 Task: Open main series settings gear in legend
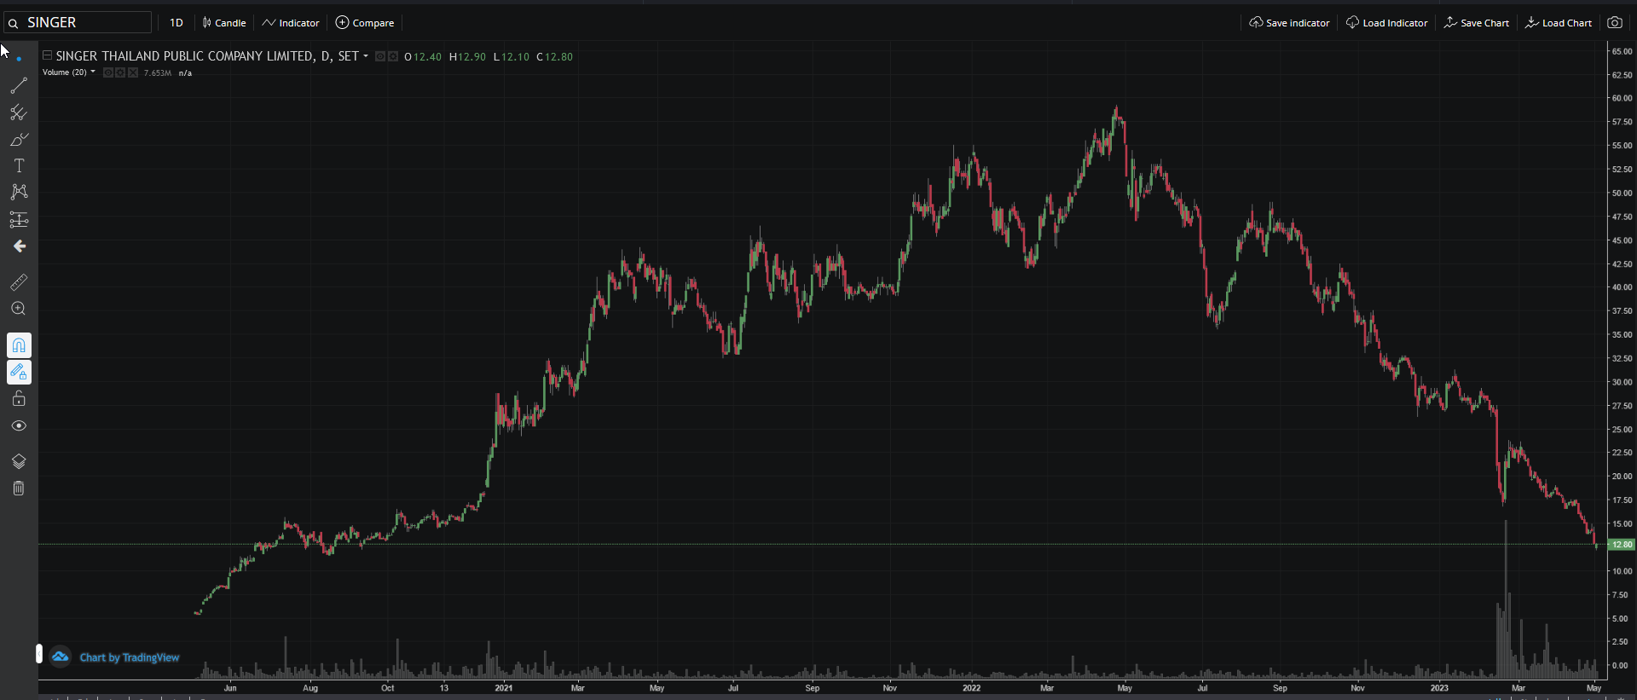coord(393,56)
